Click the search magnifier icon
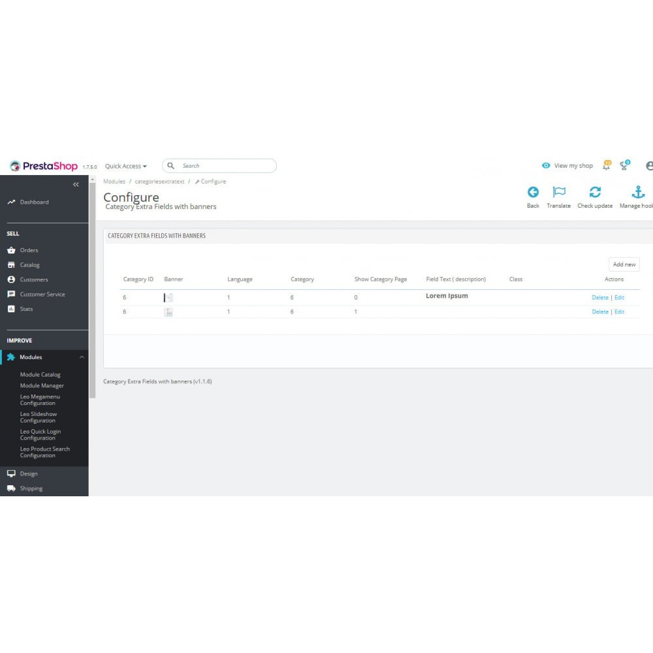Image resolution: width=653 pixels, height=653 pixels. 170,166
